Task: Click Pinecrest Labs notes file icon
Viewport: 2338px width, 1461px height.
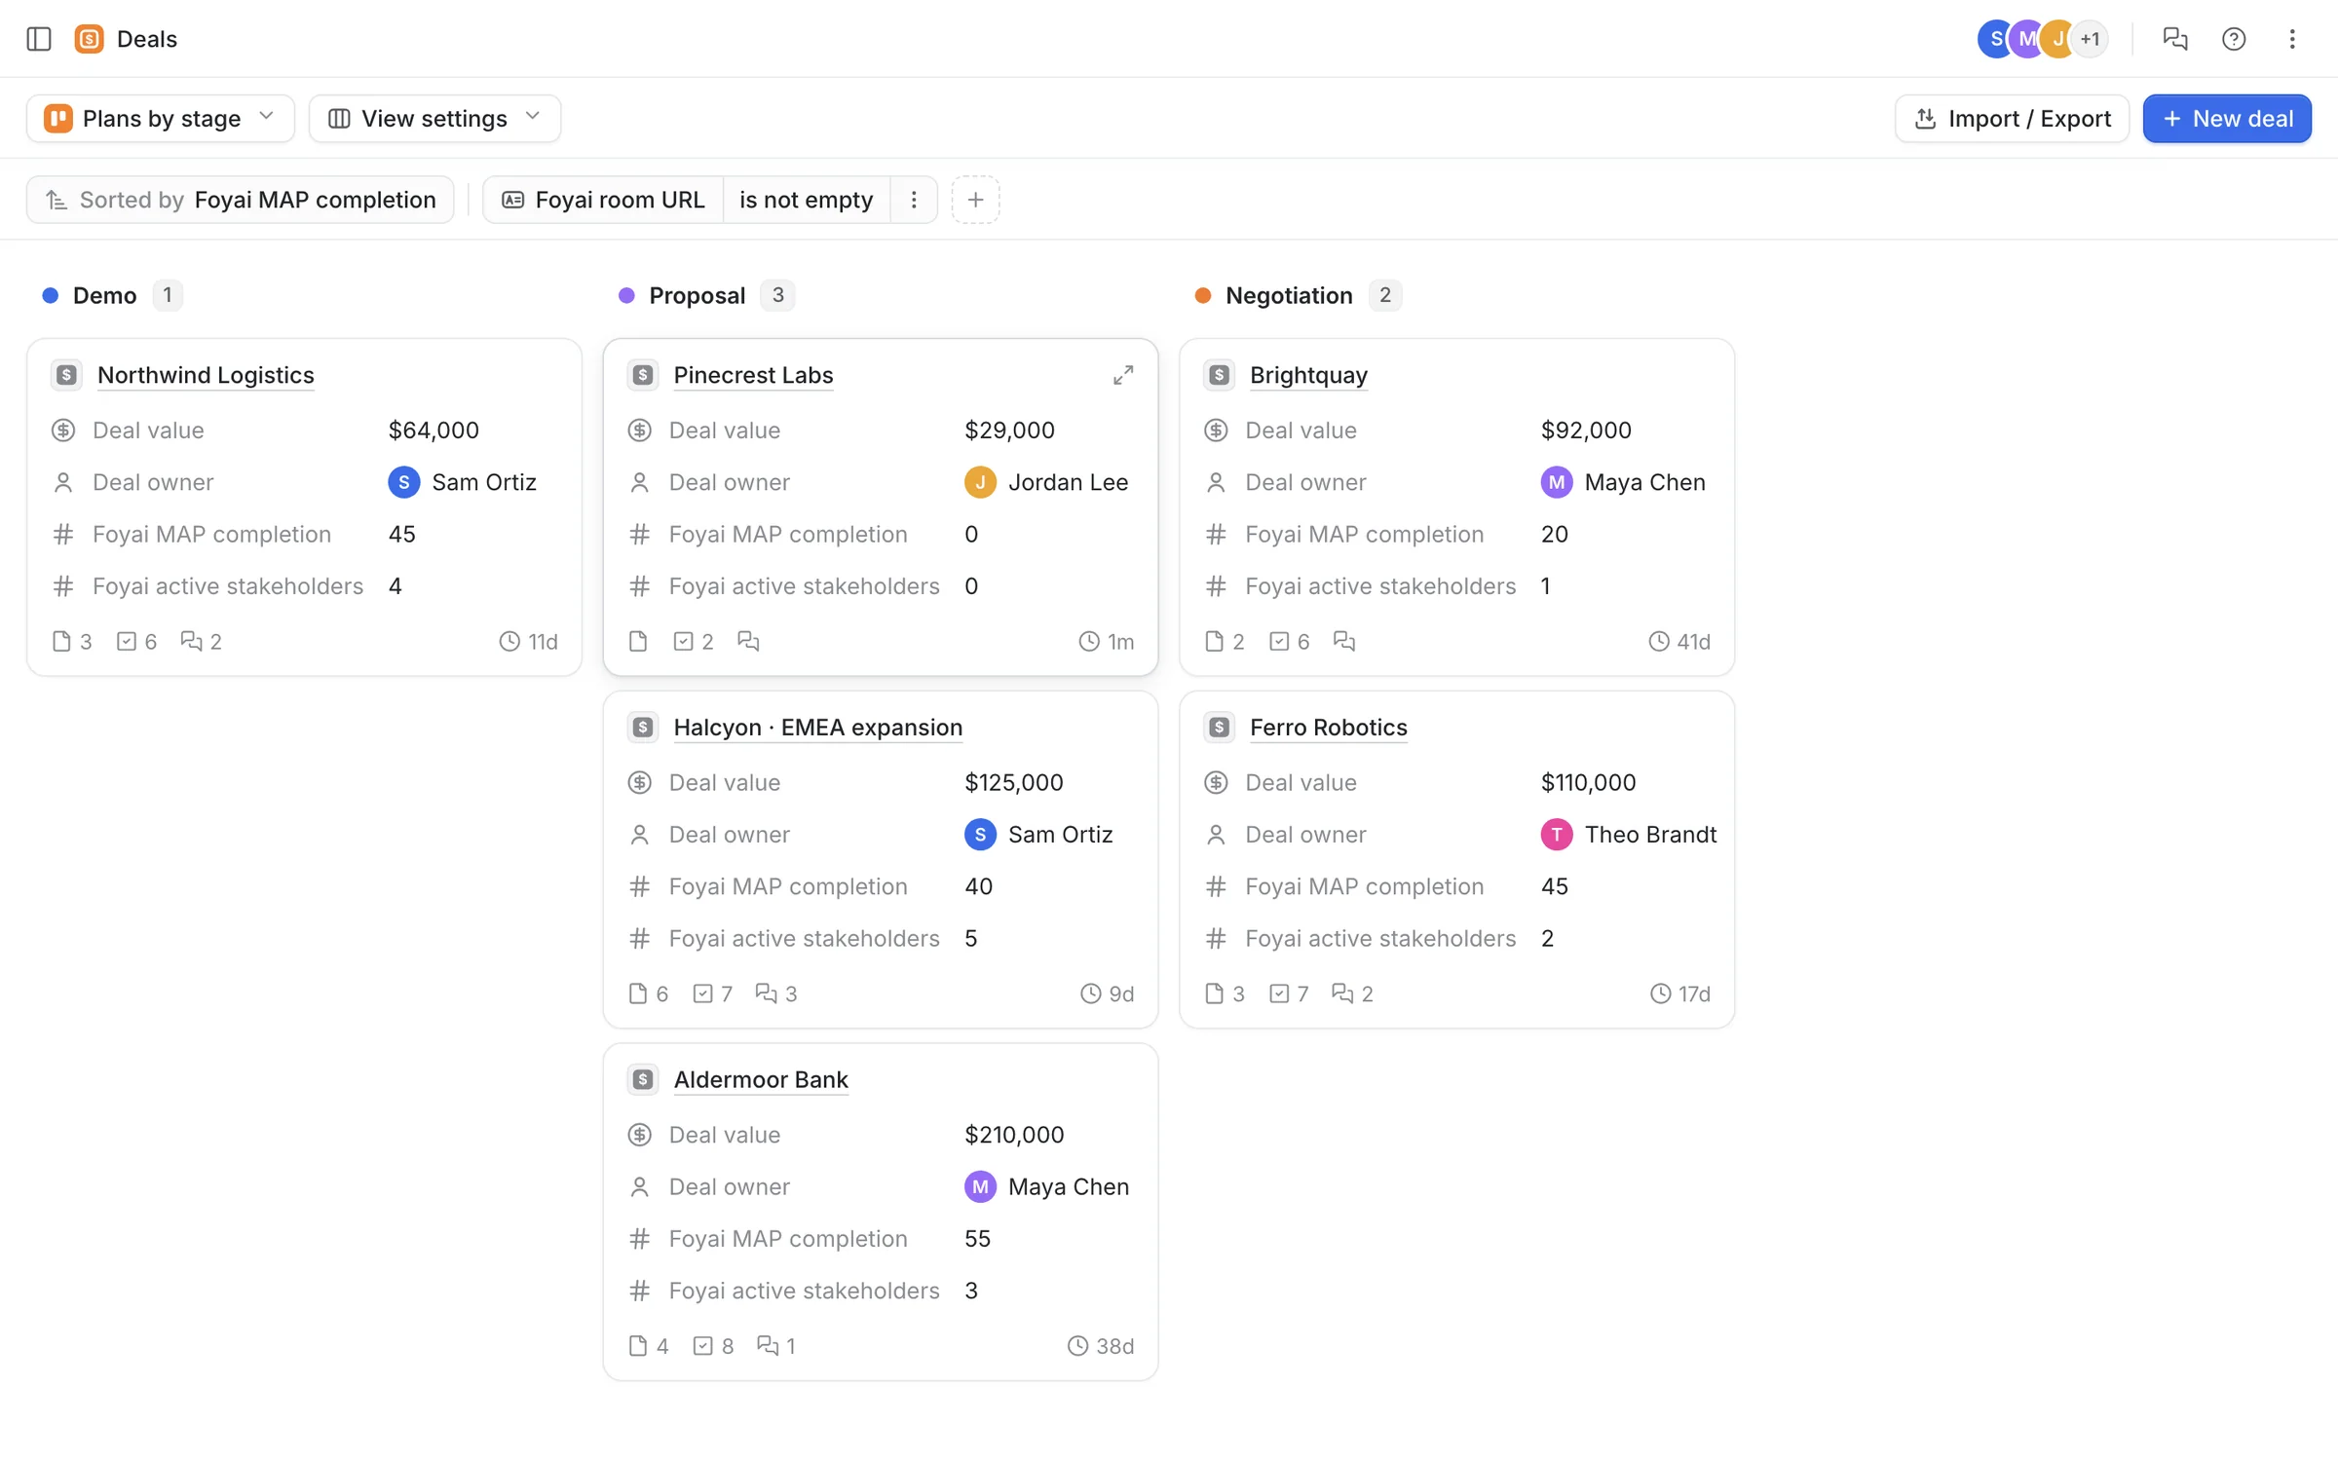Action: coord(638,641)
